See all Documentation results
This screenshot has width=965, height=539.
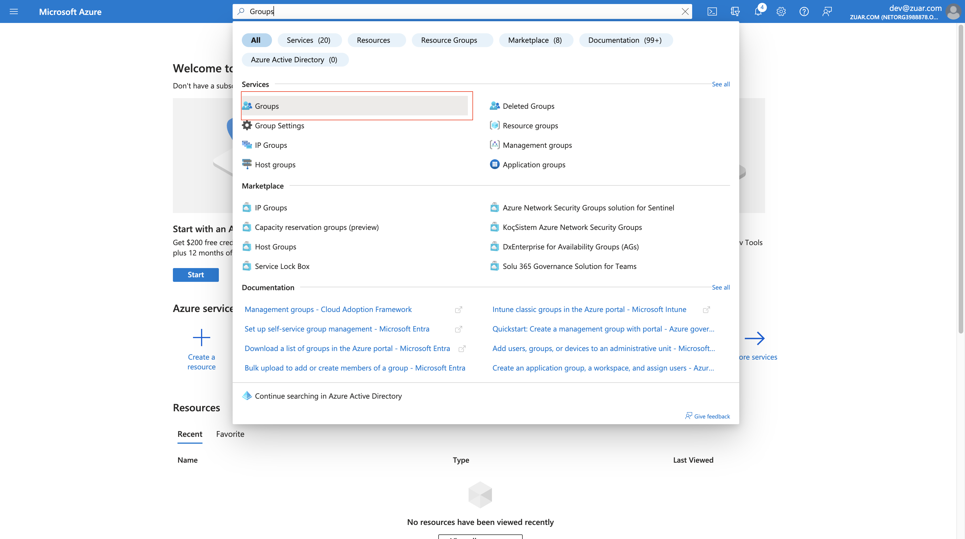721,288
